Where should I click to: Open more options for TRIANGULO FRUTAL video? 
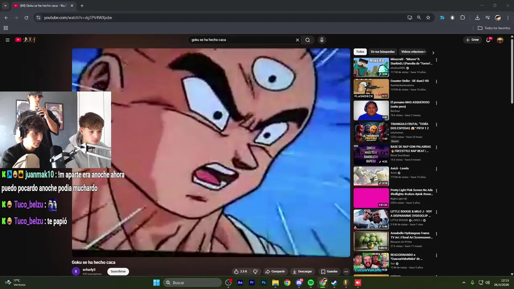[436, 124]
